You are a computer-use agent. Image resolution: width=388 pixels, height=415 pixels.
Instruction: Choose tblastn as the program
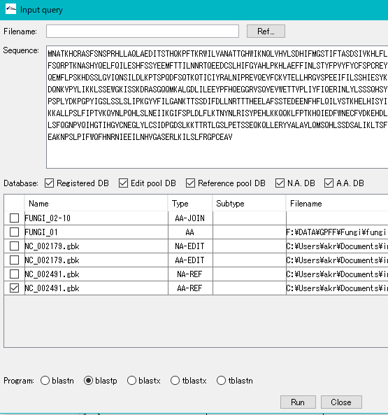point(221,381)
